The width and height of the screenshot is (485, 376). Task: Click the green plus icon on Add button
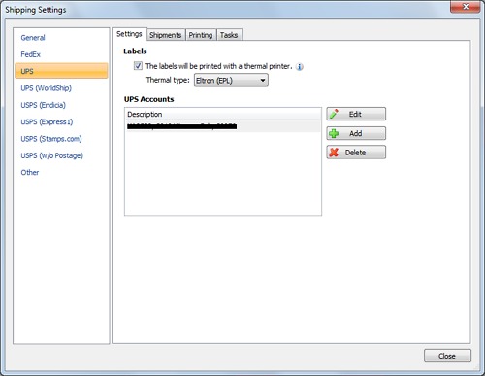click(334, 133)
